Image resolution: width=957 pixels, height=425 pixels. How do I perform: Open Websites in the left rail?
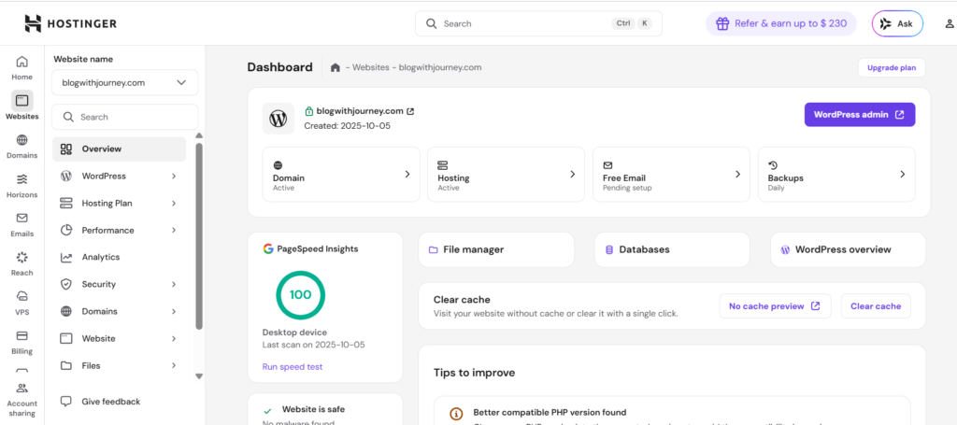[x=22, y=106]
